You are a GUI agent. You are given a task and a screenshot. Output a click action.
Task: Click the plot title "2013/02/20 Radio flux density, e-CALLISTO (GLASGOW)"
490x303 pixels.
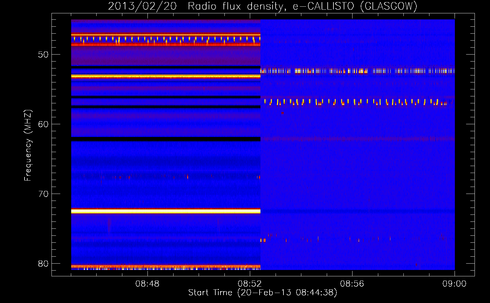[263, 6]
